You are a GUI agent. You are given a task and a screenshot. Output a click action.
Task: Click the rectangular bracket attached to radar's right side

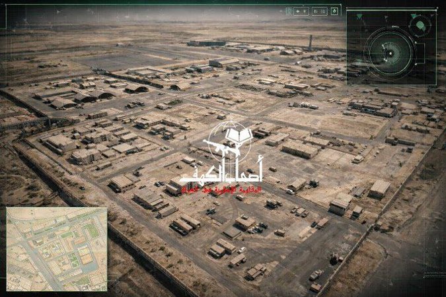tap(420, 53)
